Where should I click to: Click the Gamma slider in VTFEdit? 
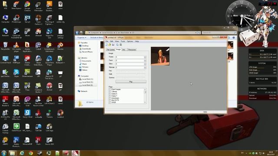(131, 78)
